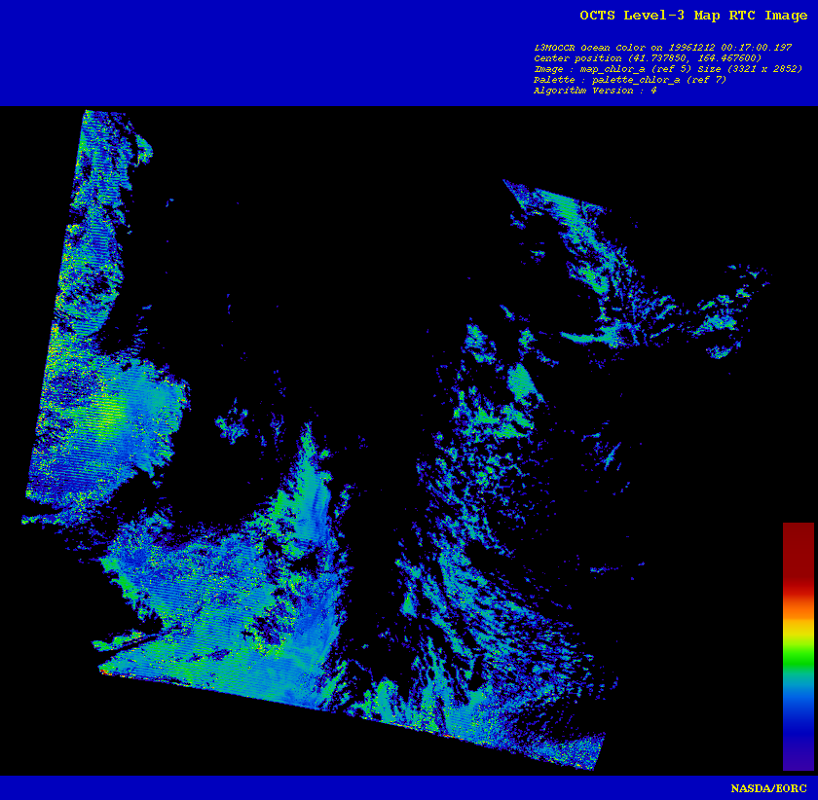
Task: Click the "Algorithm Version : 4" line
Action: pos(595,91)
